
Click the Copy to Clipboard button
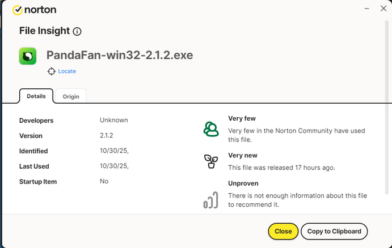pos(334,231)
